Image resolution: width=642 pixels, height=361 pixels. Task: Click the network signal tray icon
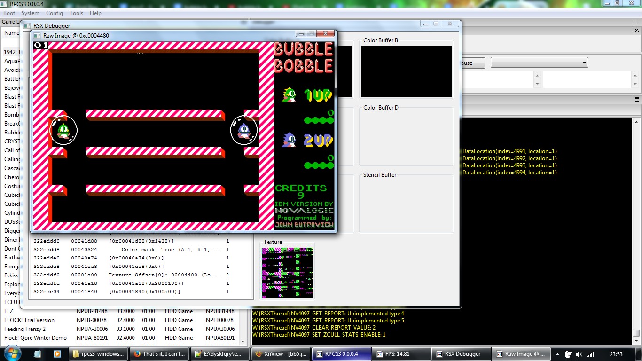(x=590, y=354)
